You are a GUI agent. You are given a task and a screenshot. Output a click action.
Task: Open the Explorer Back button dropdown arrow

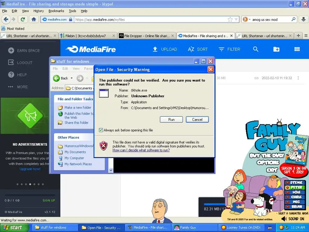(x=72, y=78)
